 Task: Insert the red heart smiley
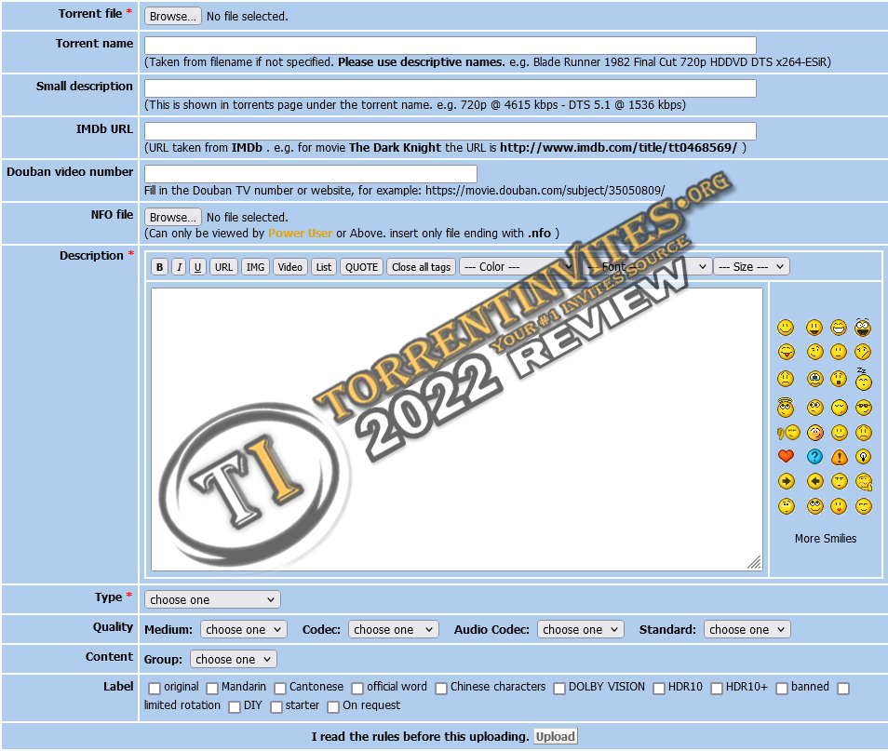(787, 457)
